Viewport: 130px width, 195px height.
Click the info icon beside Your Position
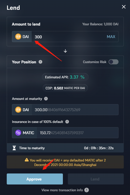pos(40,62)
